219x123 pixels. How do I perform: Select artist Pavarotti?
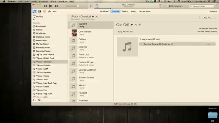coord(91,94)
